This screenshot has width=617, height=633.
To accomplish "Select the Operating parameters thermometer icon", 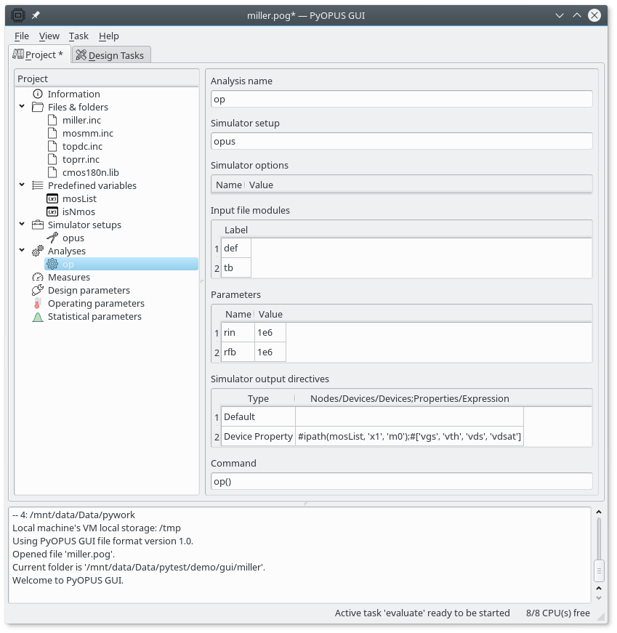I will pos(38,303).
